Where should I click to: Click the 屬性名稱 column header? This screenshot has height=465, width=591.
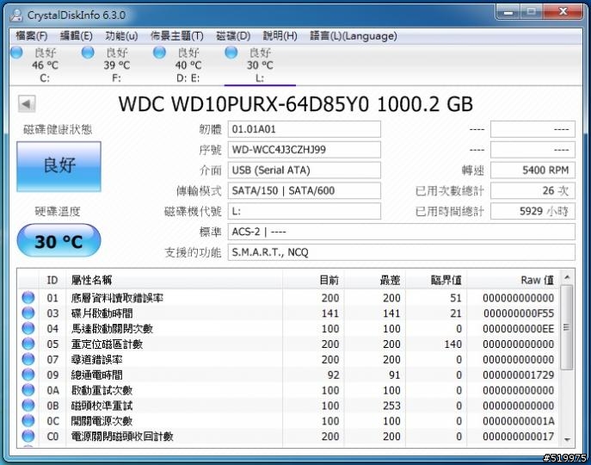[174, 280]
